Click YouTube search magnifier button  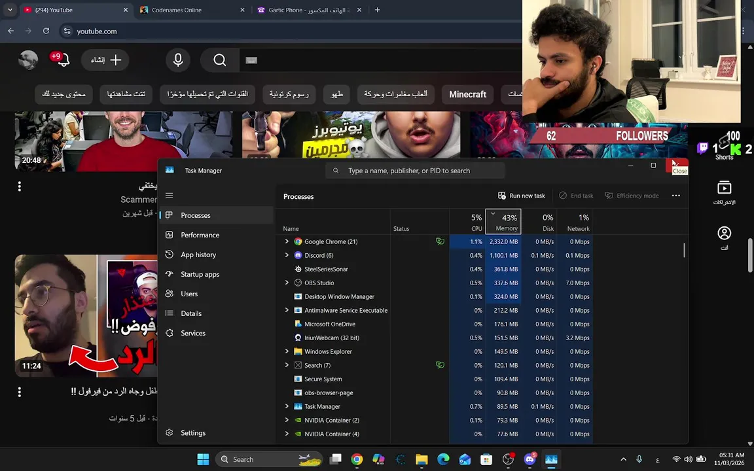tap(220, 60)
